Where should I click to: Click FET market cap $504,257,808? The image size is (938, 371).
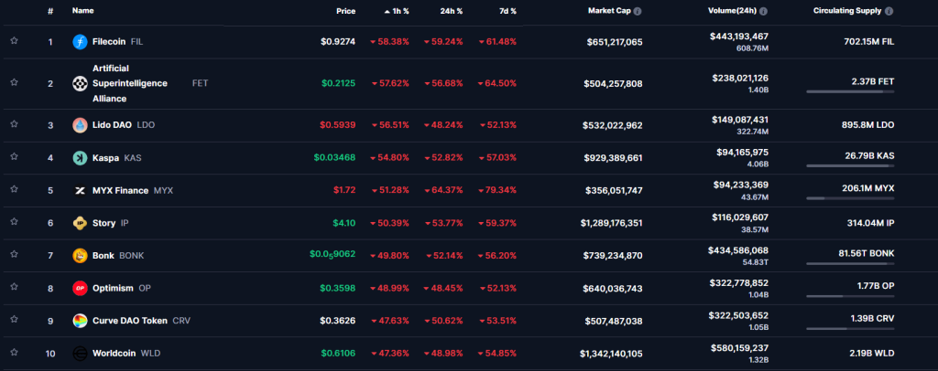click(613, 83)
